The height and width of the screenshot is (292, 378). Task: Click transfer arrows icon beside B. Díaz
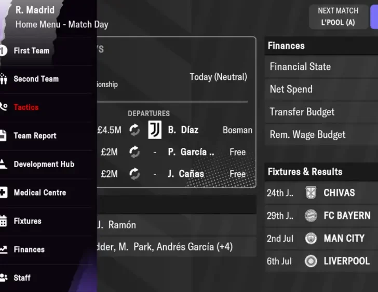tap(134, 130)
